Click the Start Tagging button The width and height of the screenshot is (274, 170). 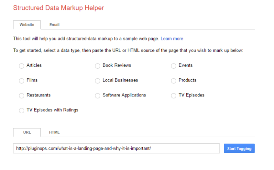[239, 149]
